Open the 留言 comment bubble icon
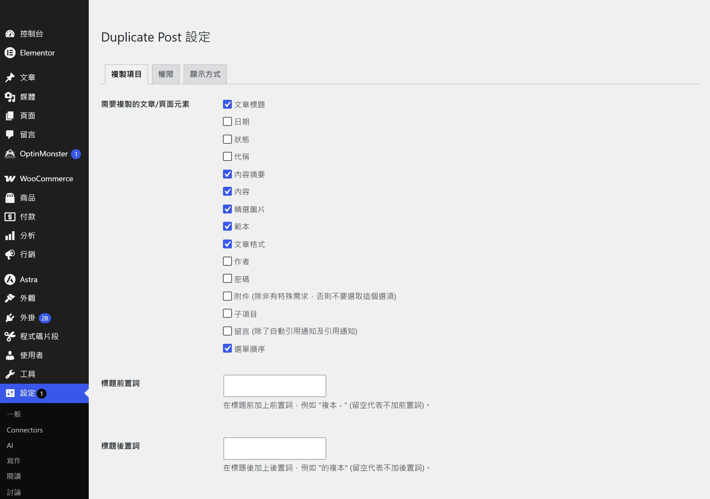Image resolution: width=710 pixels, height=499 pixels. tap(10, 134)
